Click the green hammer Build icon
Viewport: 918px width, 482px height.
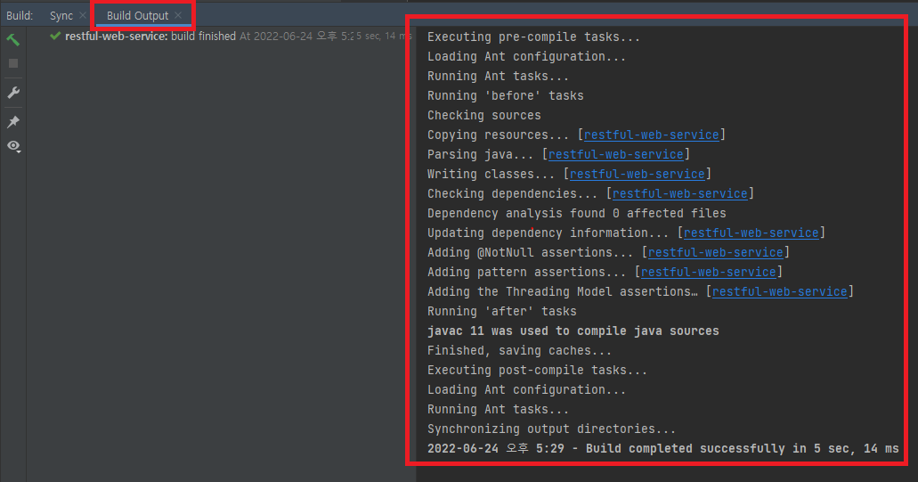click(12, 40)
